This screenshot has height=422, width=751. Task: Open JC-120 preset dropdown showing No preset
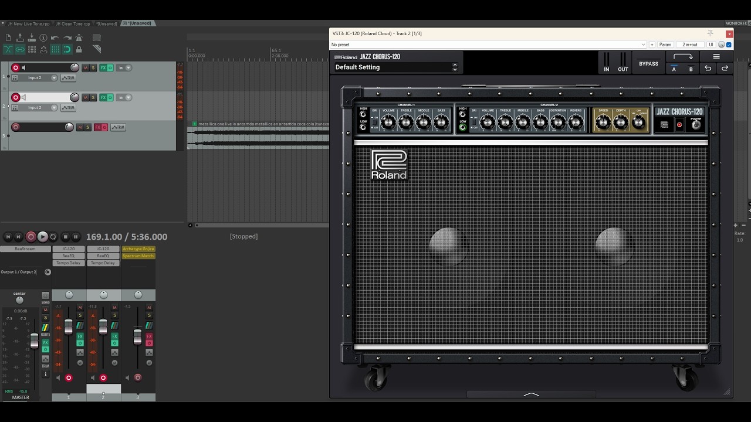click(488, 45)
